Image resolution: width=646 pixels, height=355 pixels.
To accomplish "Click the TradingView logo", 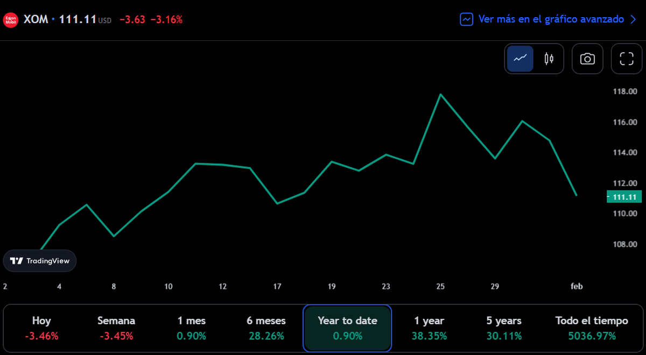I will 39,260.
